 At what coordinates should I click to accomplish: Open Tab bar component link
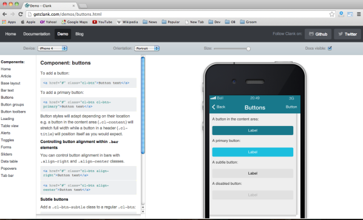[7, 175]
